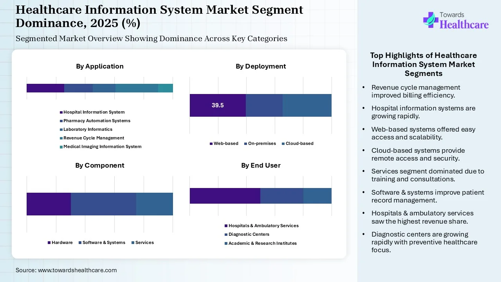Select Academic & Research Institutes legend item

click(262, 243)
